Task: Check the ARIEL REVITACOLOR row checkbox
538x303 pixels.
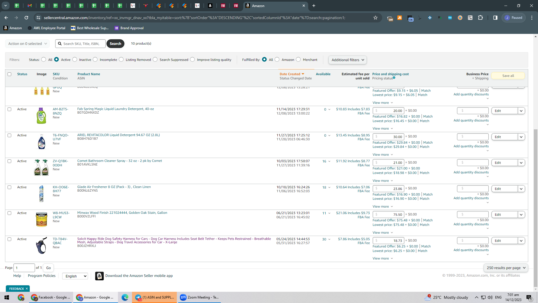Action: coord(9,135)
